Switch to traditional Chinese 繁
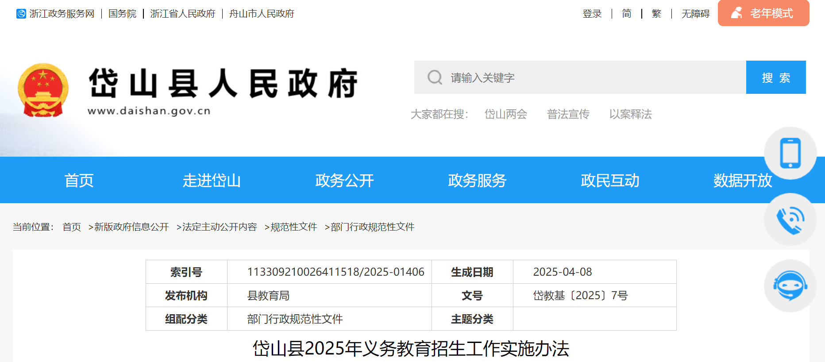The image size is (825, 362). (656, 14)
